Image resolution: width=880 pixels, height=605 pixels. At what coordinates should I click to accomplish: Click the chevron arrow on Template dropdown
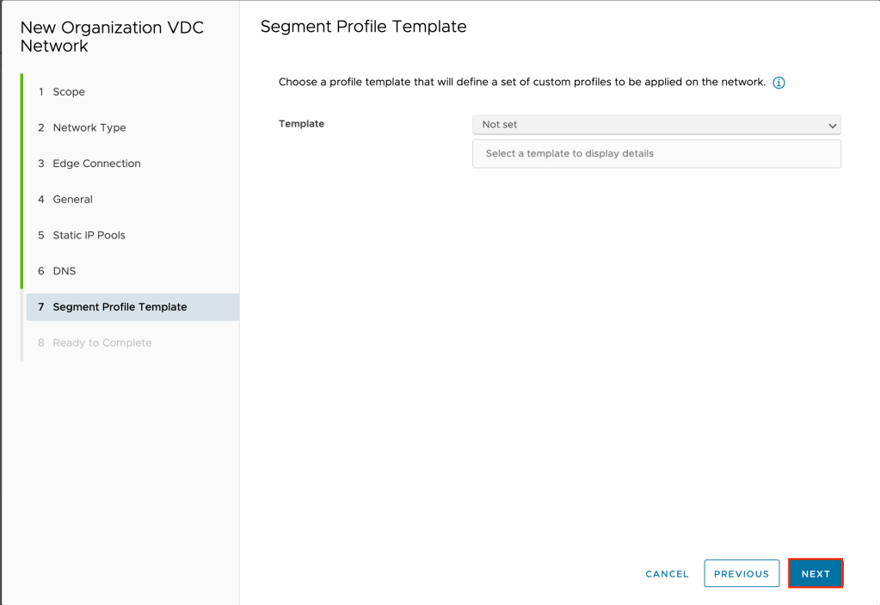click(x=832, y=126)
